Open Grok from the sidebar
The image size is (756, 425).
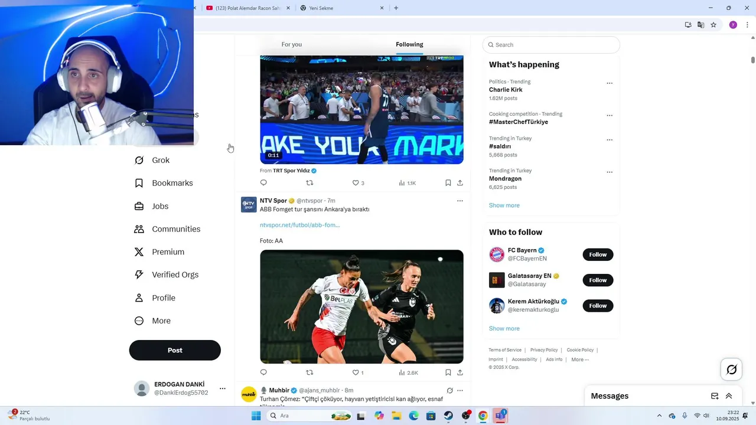[x=152, y=160]
